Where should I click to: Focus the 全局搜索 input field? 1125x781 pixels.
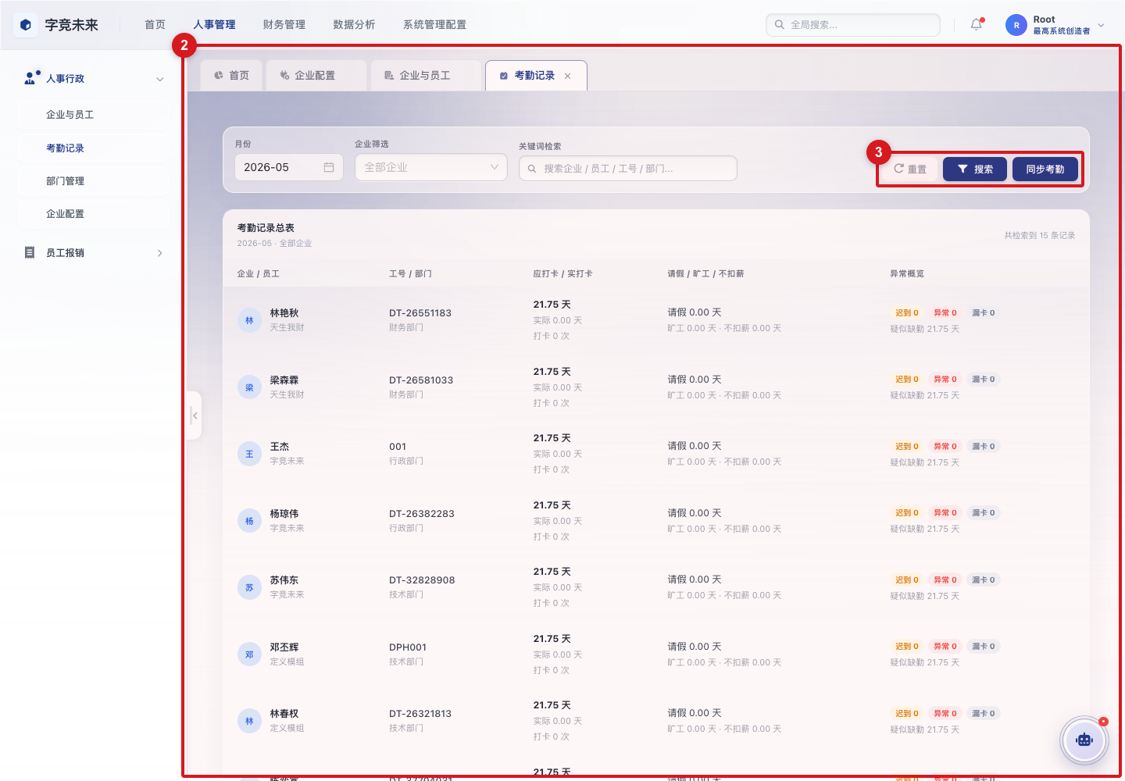[x=853, y=25]
